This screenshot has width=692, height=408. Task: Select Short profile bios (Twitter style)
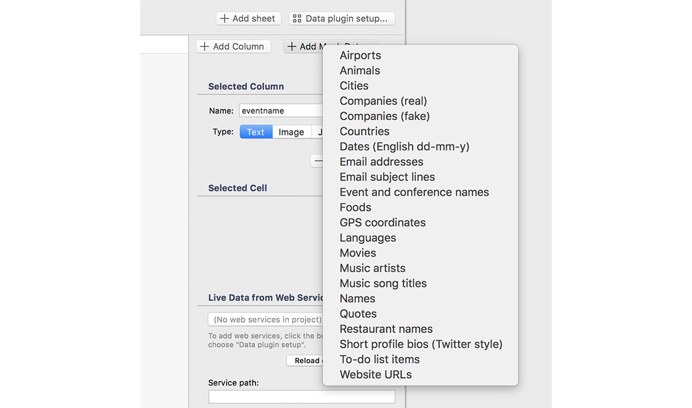421,344
